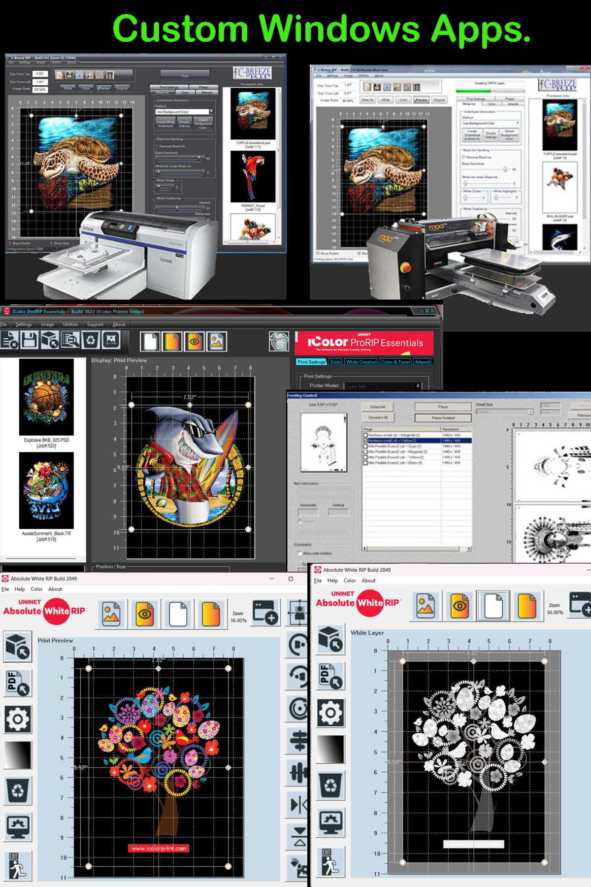Image resolution: width=591 pixels, height=887 pixels.
Task: Click the EXIT icon in White Layer window
Action: tap(330, 861)
